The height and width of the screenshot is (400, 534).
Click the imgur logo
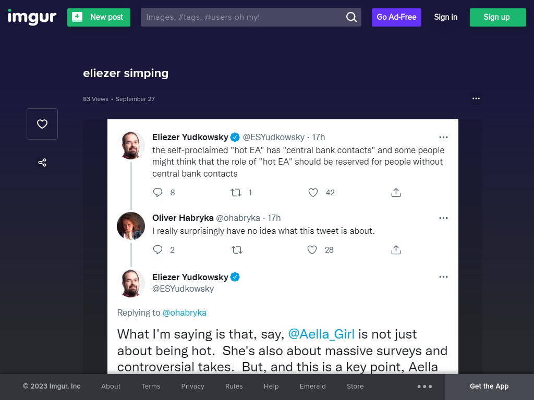coord(32,17)
